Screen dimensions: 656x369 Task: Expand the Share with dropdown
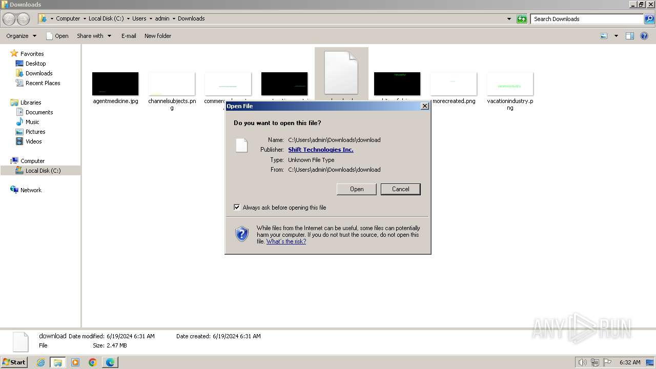(x=94, y=36)
